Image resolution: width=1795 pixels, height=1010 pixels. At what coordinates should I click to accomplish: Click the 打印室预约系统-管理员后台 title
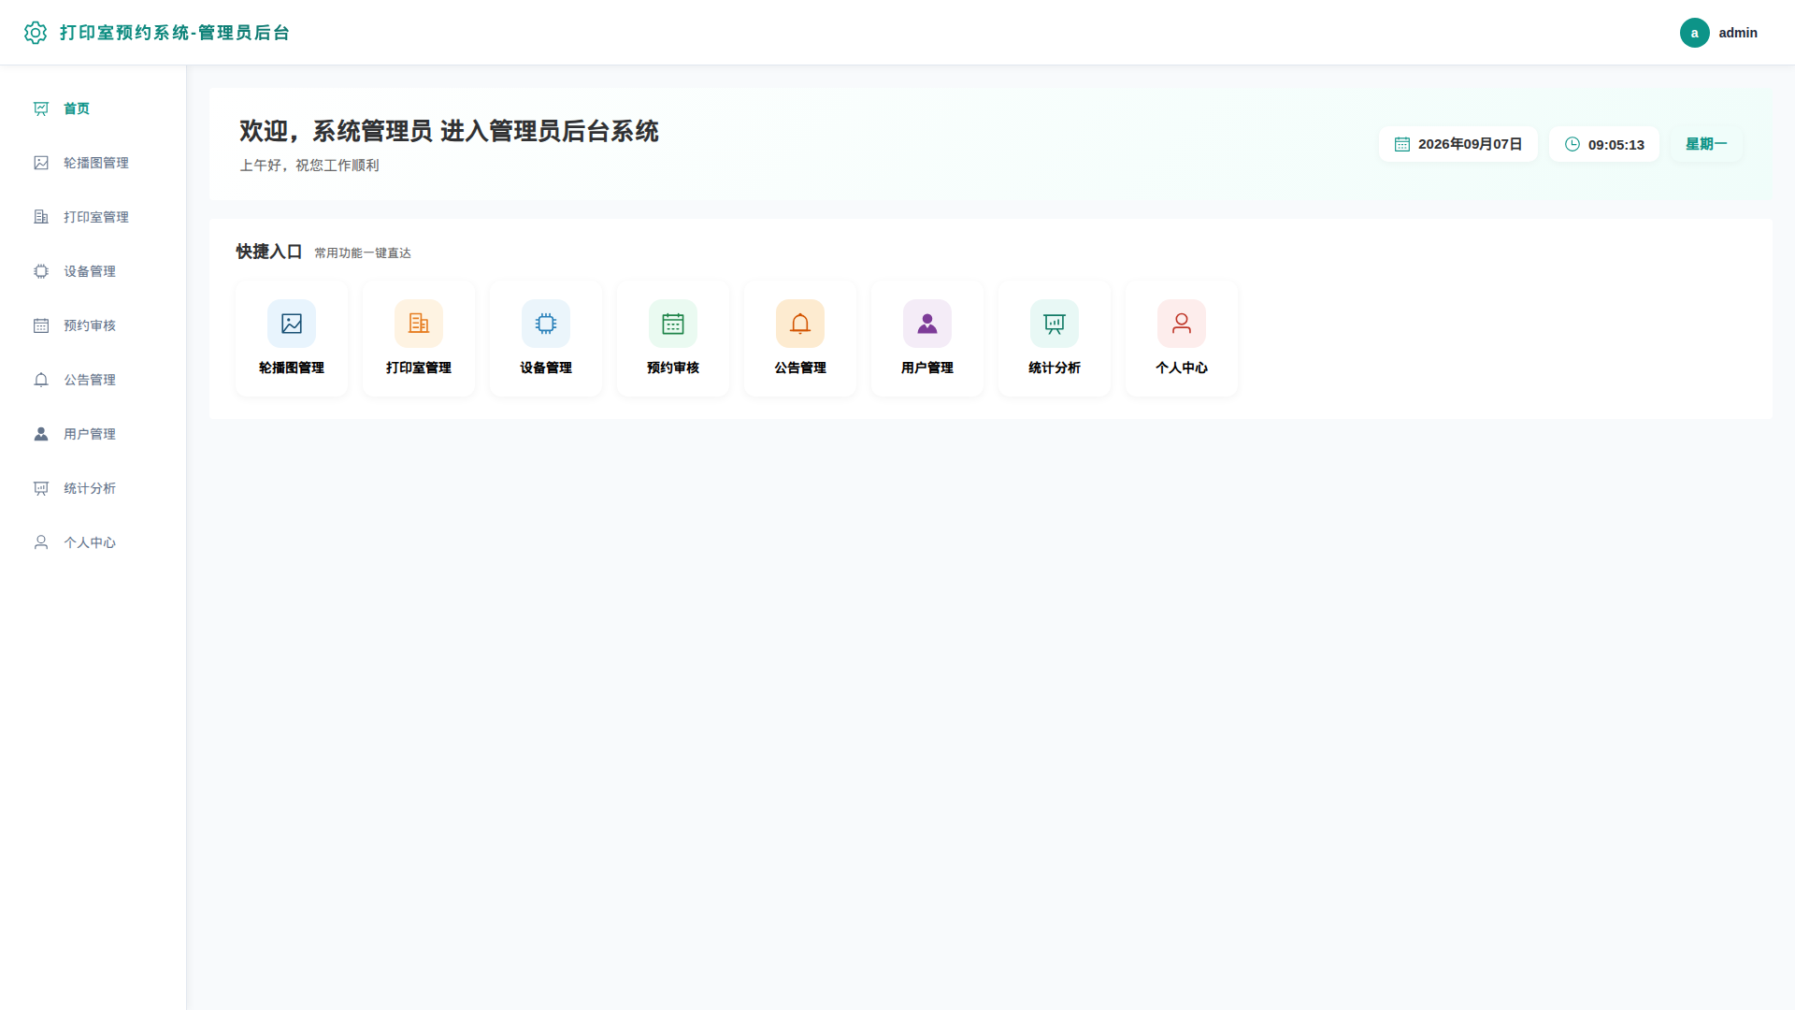pyautogui.click(x=175, y=33)
